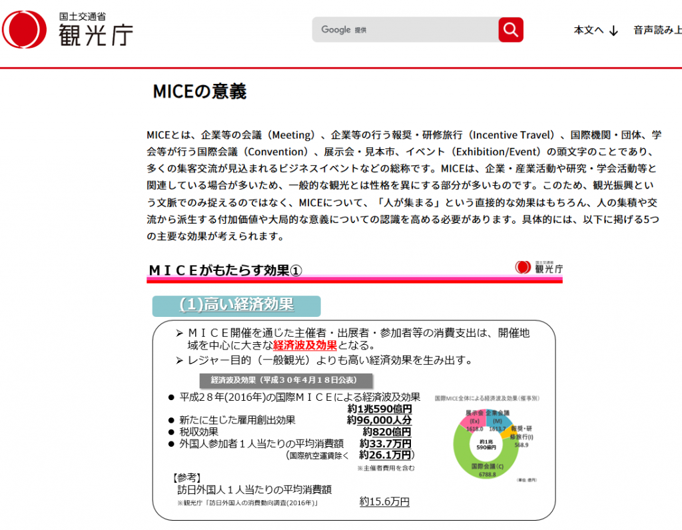Click the 約15.6万円 figure on the slide
682x530 pixels.
384,501
